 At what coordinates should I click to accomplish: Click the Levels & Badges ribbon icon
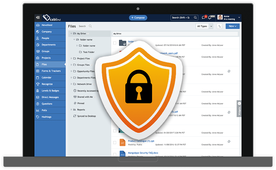[38, 91]
